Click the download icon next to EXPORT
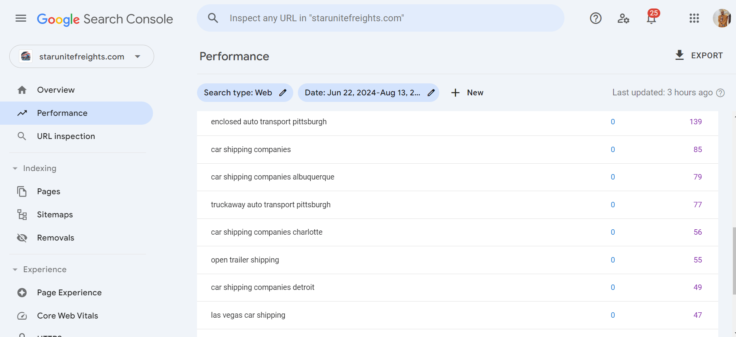Image resolution: width=736 pixels, height=337 pixels. [x=679, y=55]
